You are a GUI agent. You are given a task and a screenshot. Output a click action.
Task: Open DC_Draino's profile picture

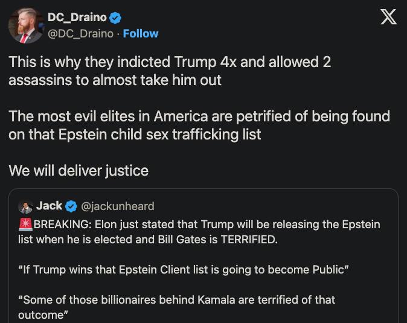(x=25, y=25)
